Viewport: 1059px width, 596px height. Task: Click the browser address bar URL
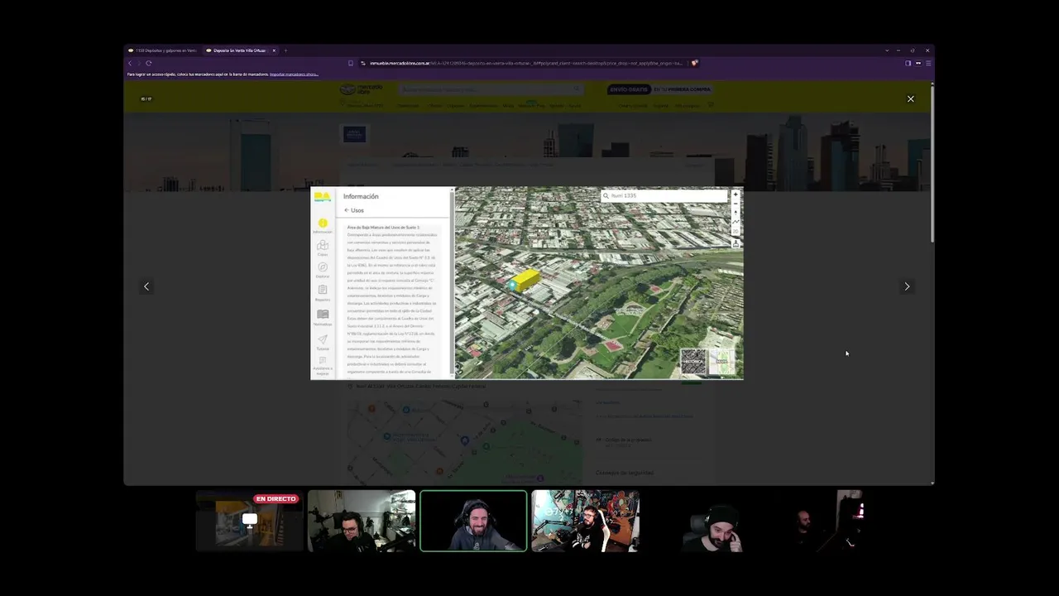[526, 63]
